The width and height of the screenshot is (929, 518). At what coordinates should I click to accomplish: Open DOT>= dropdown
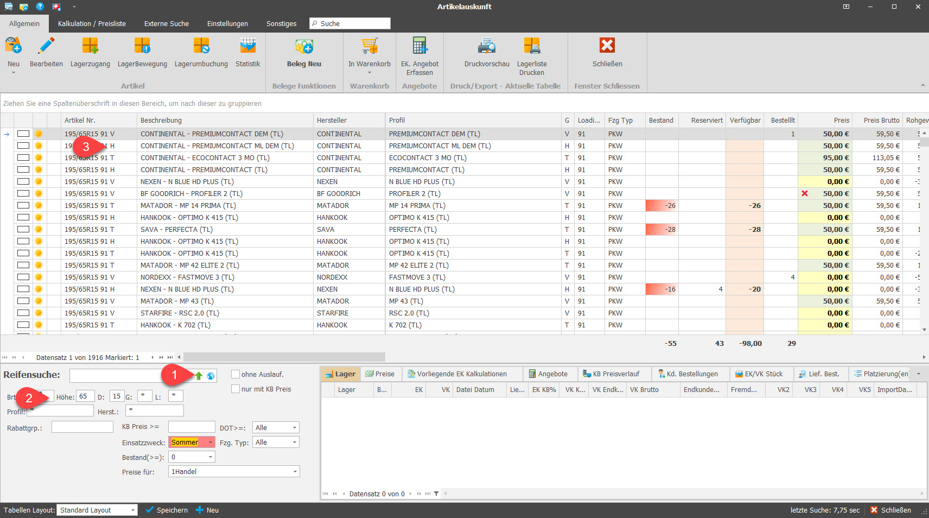point(295,428)
